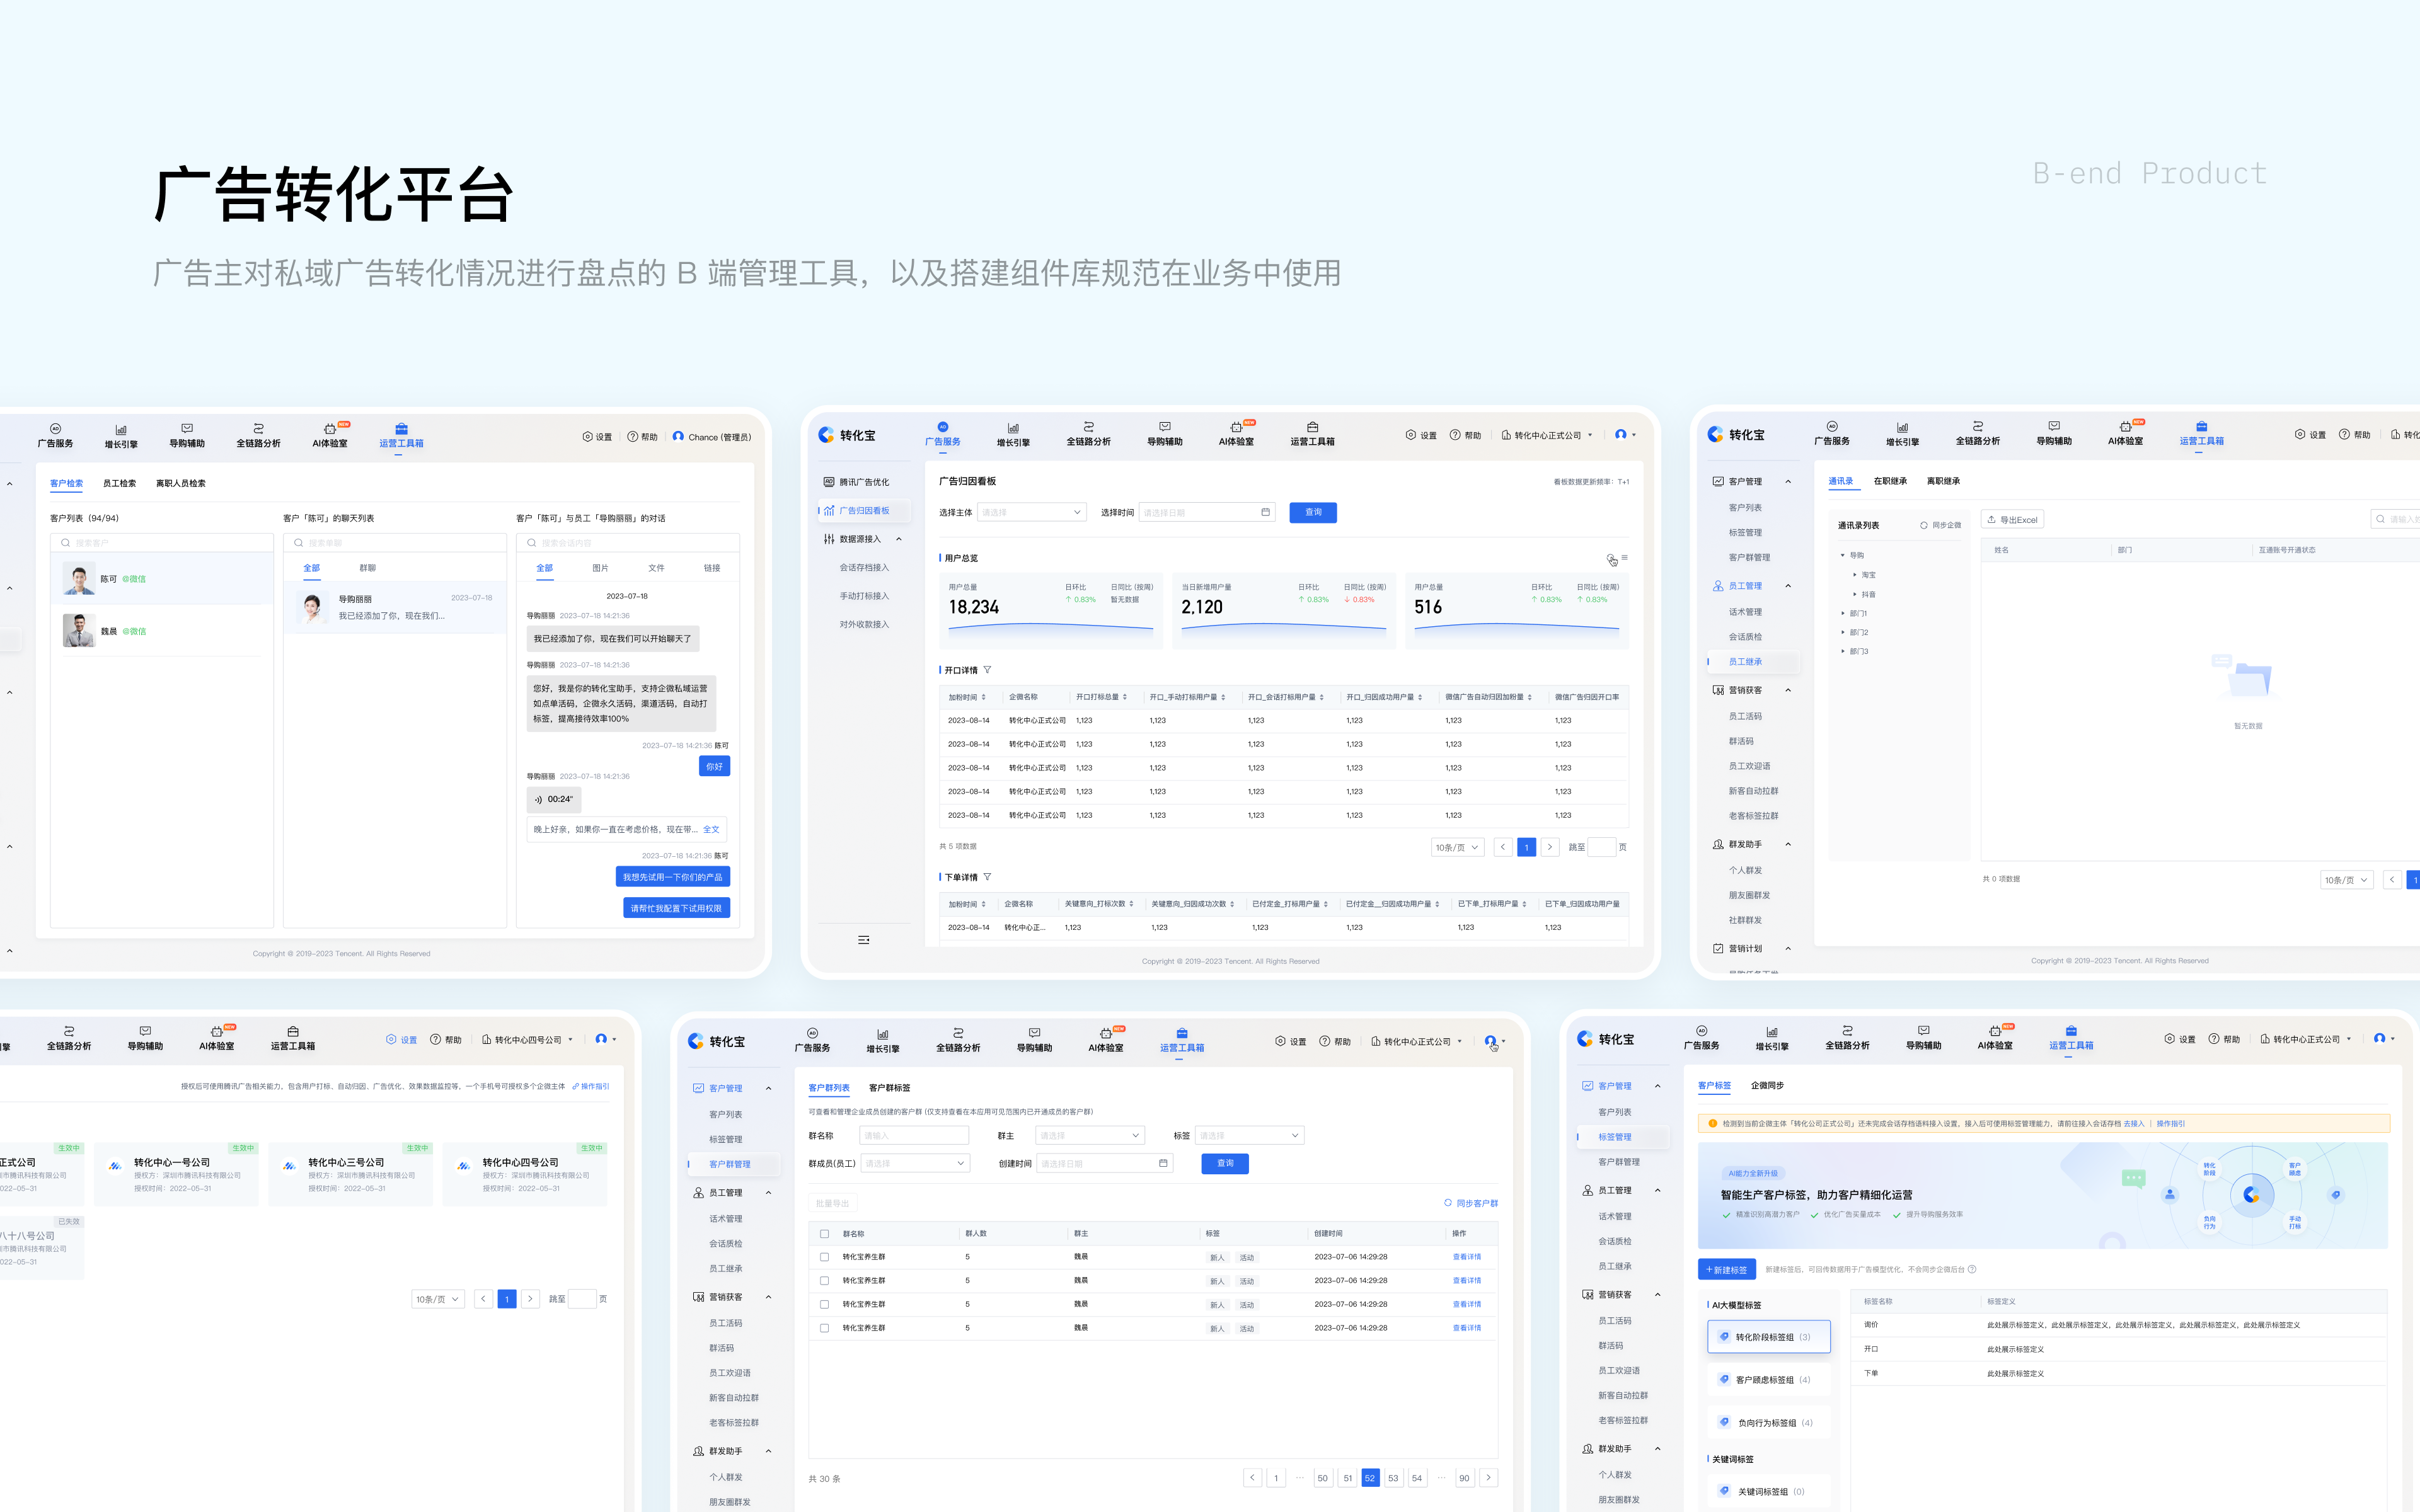This screenshot has width=2420, height=1512.
Task: Click 营销获客 icon in 客户群列表 window sidebar
Action: point(698,1297)
